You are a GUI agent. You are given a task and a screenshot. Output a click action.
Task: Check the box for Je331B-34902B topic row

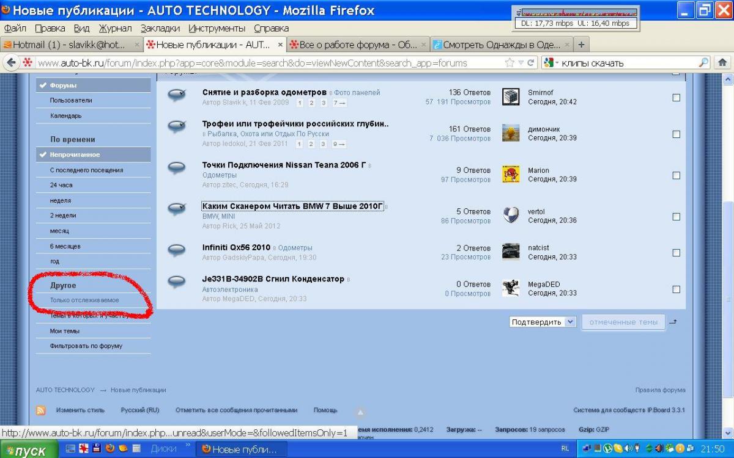tap(676, 289)
